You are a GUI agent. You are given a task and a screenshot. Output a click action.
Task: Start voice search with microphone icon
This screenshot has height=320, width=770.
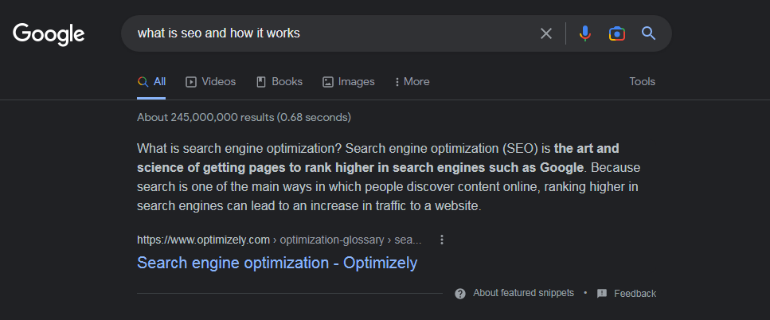585,33
